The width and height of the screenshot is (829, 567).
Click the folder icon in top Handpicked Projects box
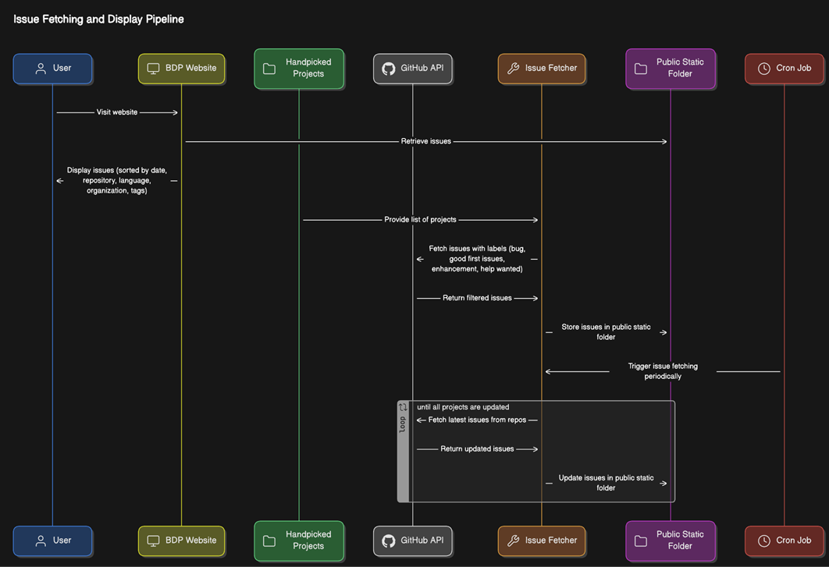269,69
